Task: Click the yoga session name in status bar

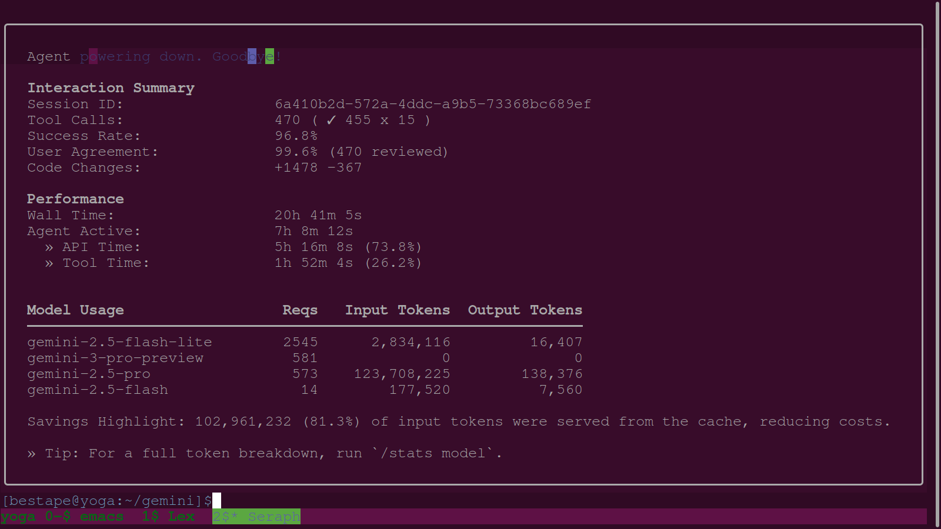Action: (18, 517)
